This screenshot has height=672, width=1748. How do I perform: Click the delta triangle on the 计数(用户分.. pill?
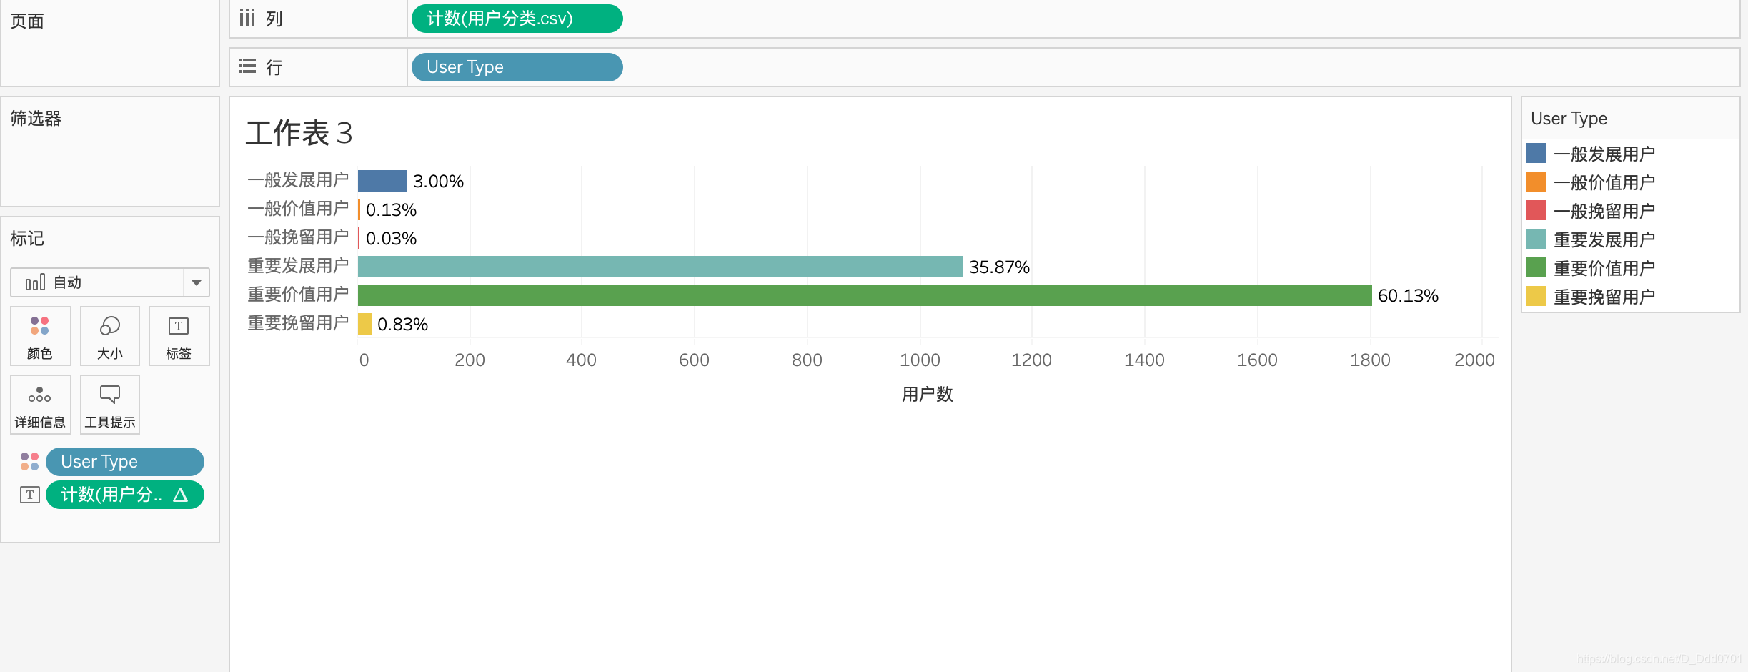tap(181, 495)
